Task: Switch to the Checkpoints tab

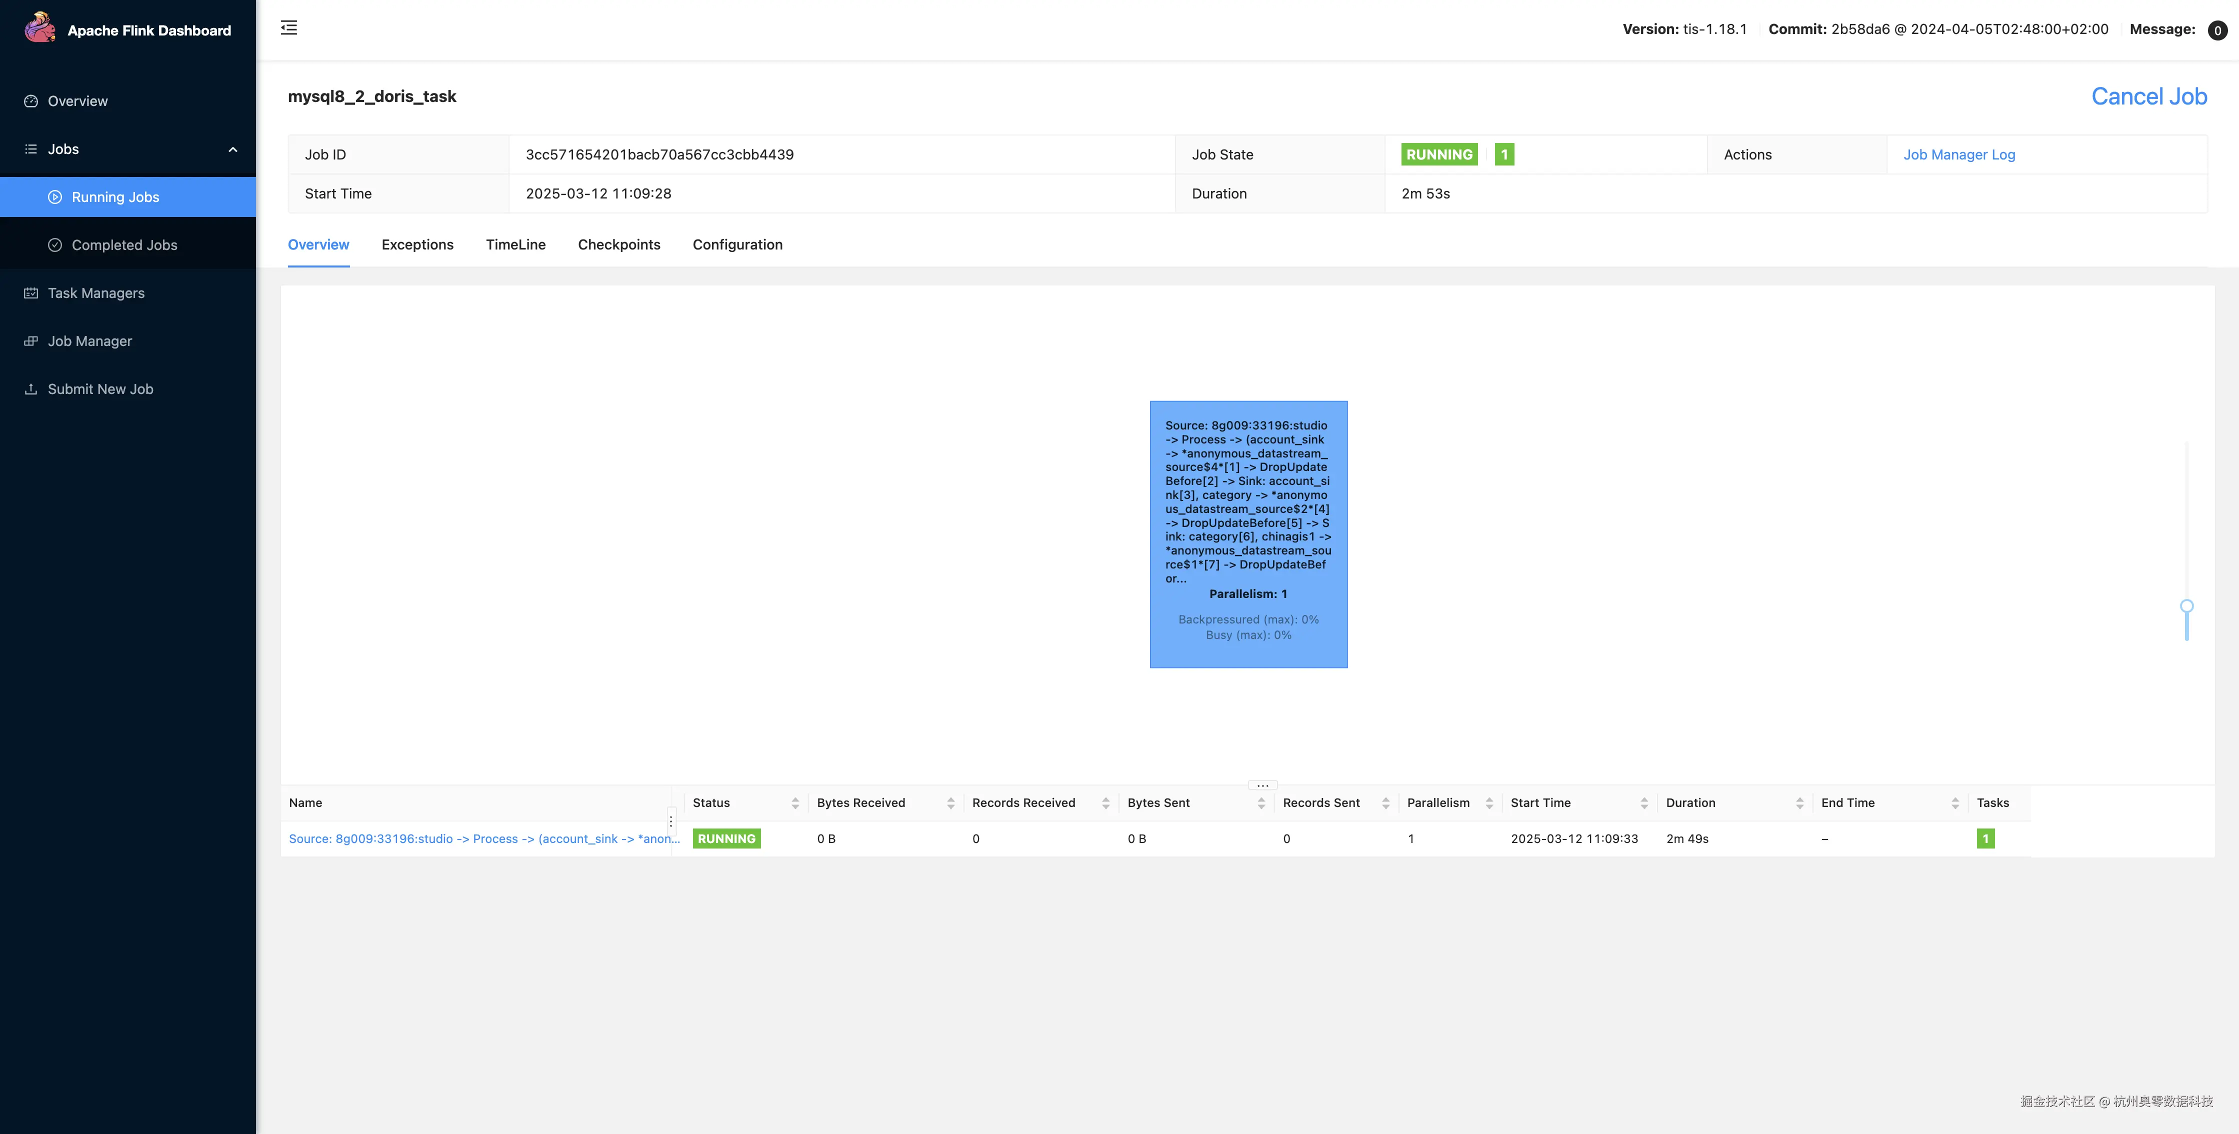Action: [619, 245]
